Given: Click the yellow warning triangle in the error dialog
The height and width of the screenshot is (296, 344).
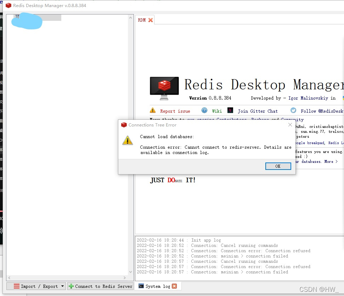Looking at the screenshot, I should click(128, 140).
